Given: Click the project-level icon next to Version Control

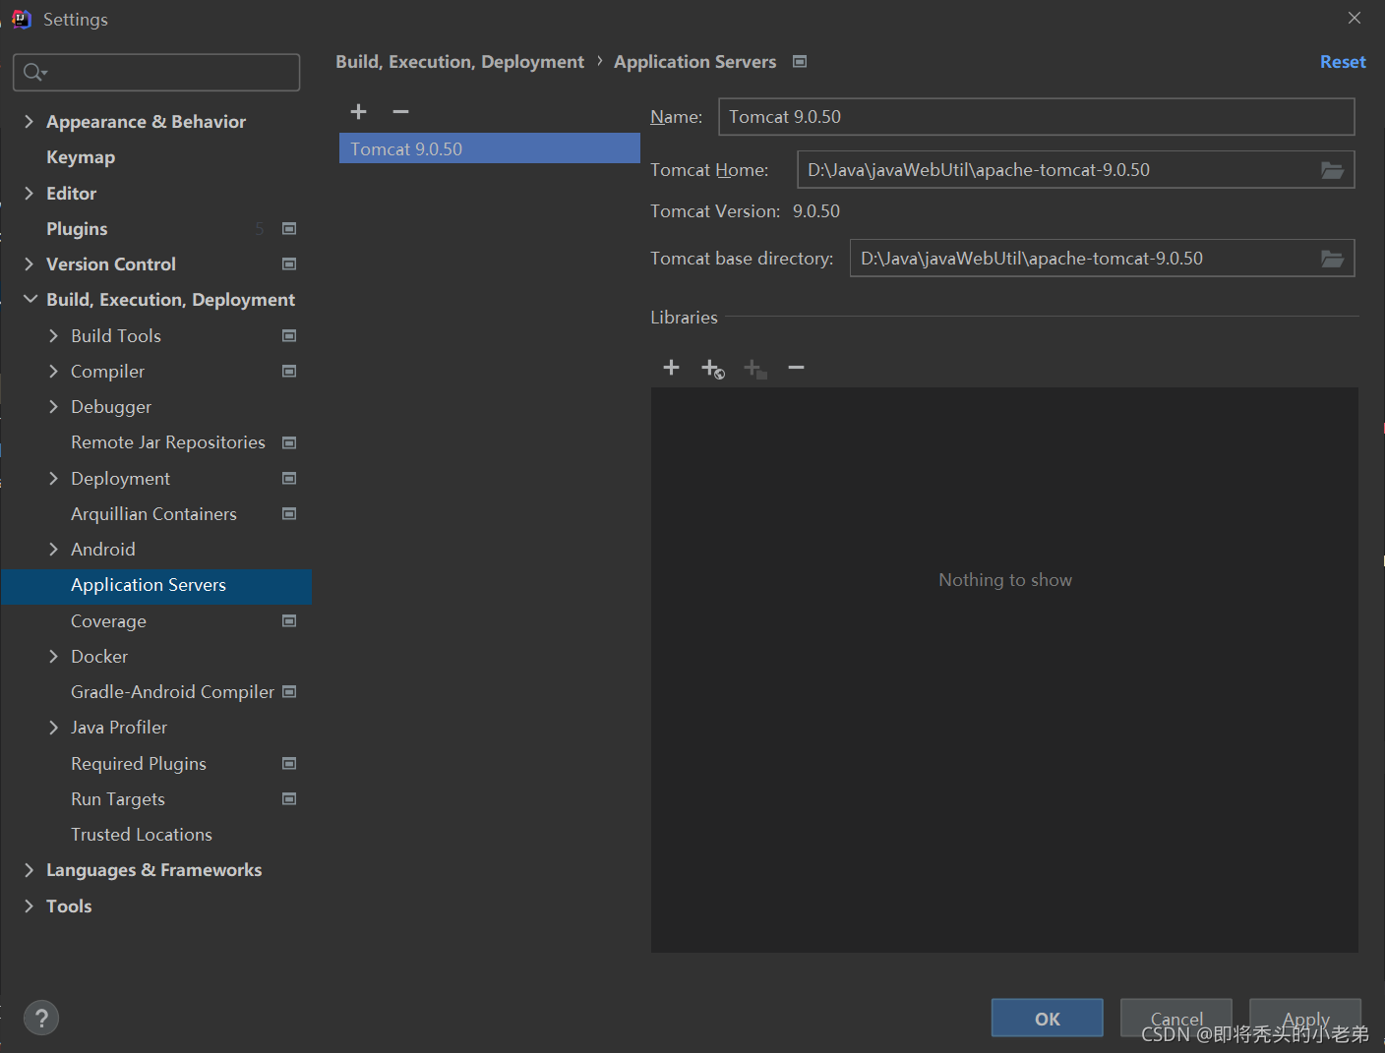Looking at the screenshot, I should pos(289,264).
